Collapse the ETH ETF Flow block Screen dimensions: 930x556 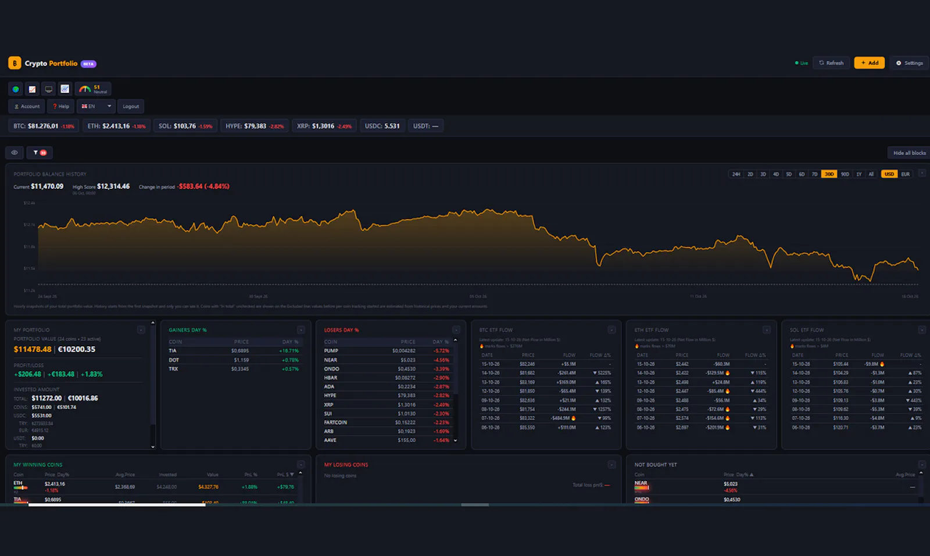tap(767, 330)
